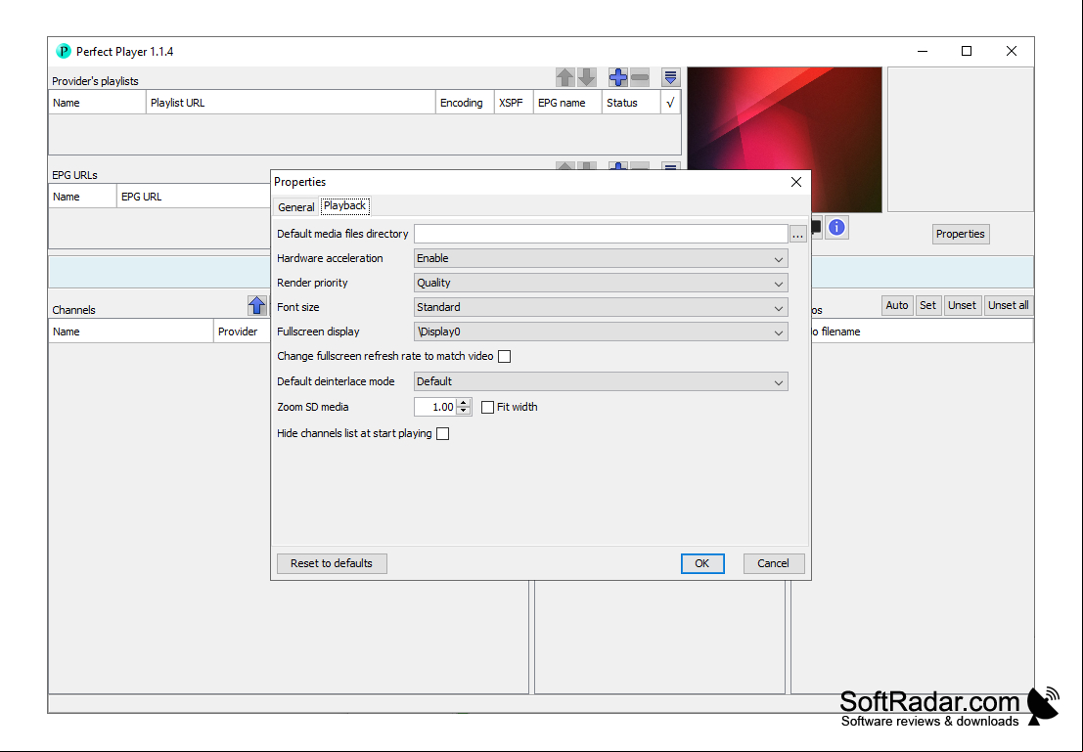
Task: Switch to the General tab
Action: point(296,207)
